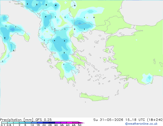Select the 45–50 mm legend swatch
Image resolution: width=163 pixels, height=126 pixels.
[76, 123]
